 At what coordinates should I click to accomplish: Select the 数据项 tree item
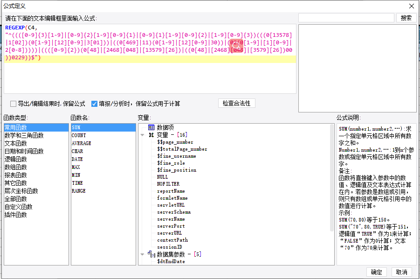tap(165, 127)
